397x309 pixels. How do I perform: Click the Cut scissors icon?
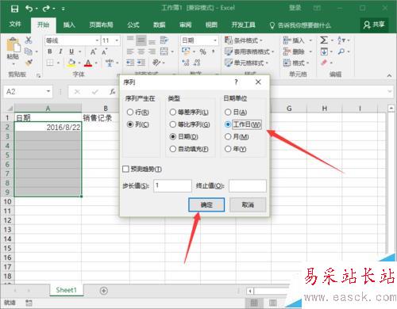(x=29, y=40)
